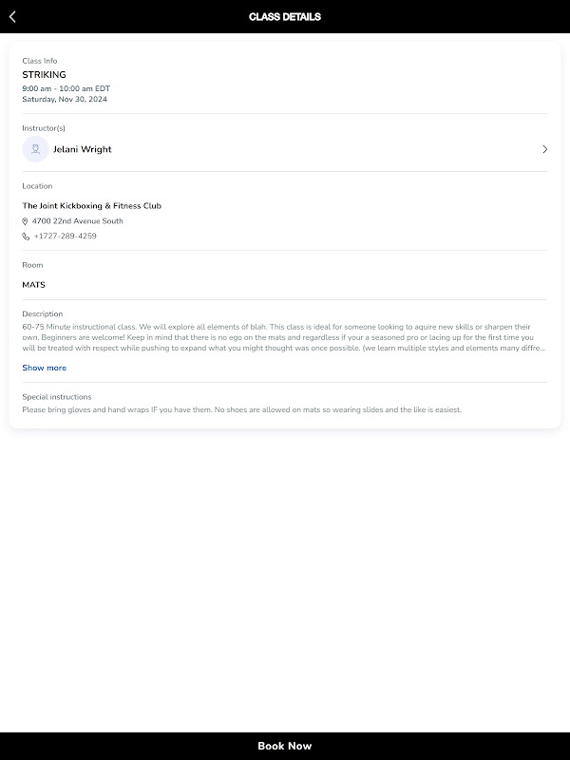Image resolution: width=570 pixels, height=760 pixels.
Task: Click The Joint Kickboxing & Fitness Club
Action: (x=91, y=205)
